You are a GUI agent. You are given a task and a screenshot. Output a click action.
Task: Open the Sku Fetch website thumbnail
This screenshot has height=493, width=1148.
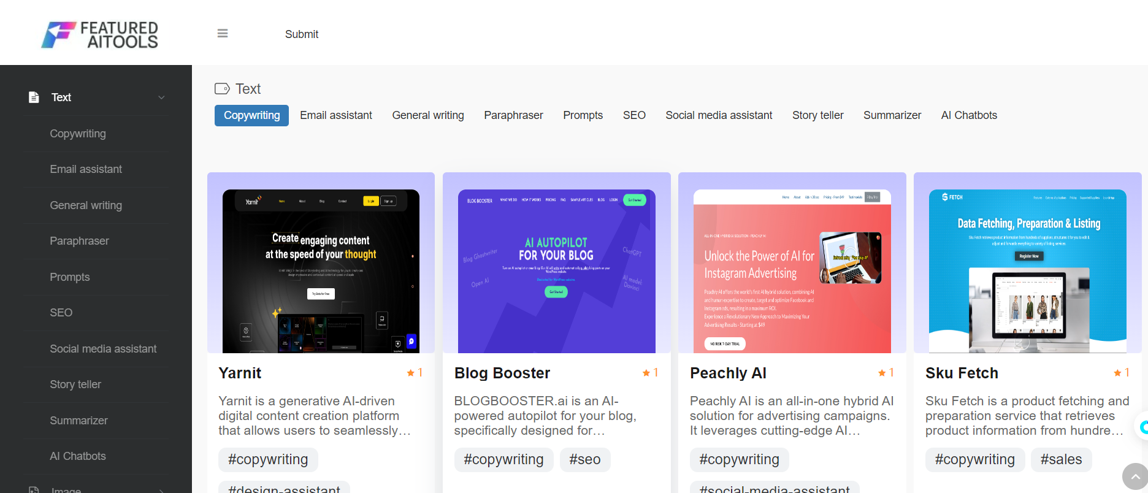[x=1027, y=271]
